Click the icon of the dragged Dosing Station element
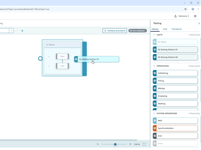Screen dimensions: 201x150 [76, 59]
